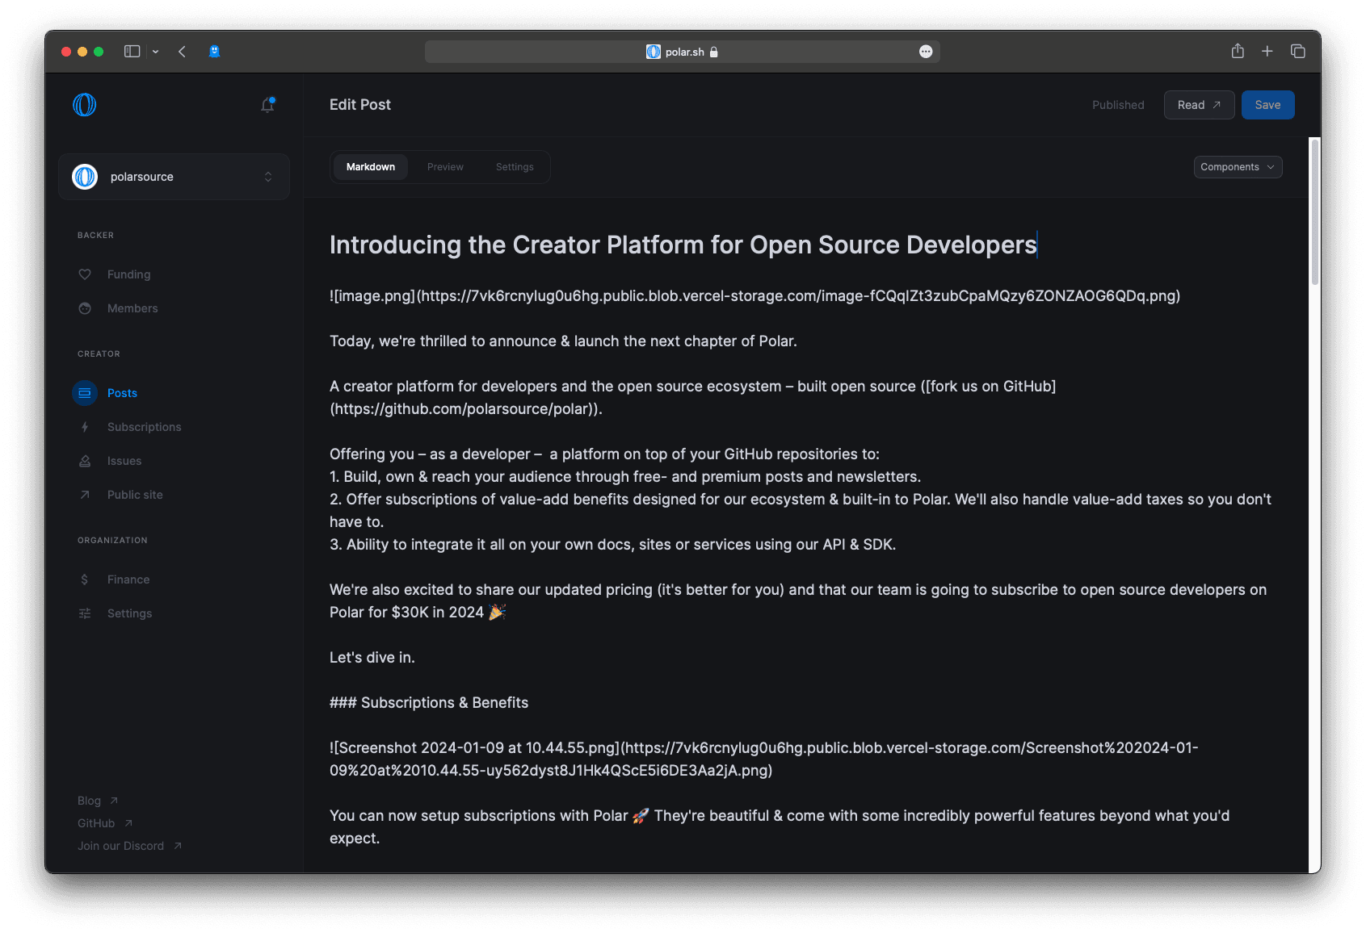
Task: Open Members in the sidebar
Action: 132,308
